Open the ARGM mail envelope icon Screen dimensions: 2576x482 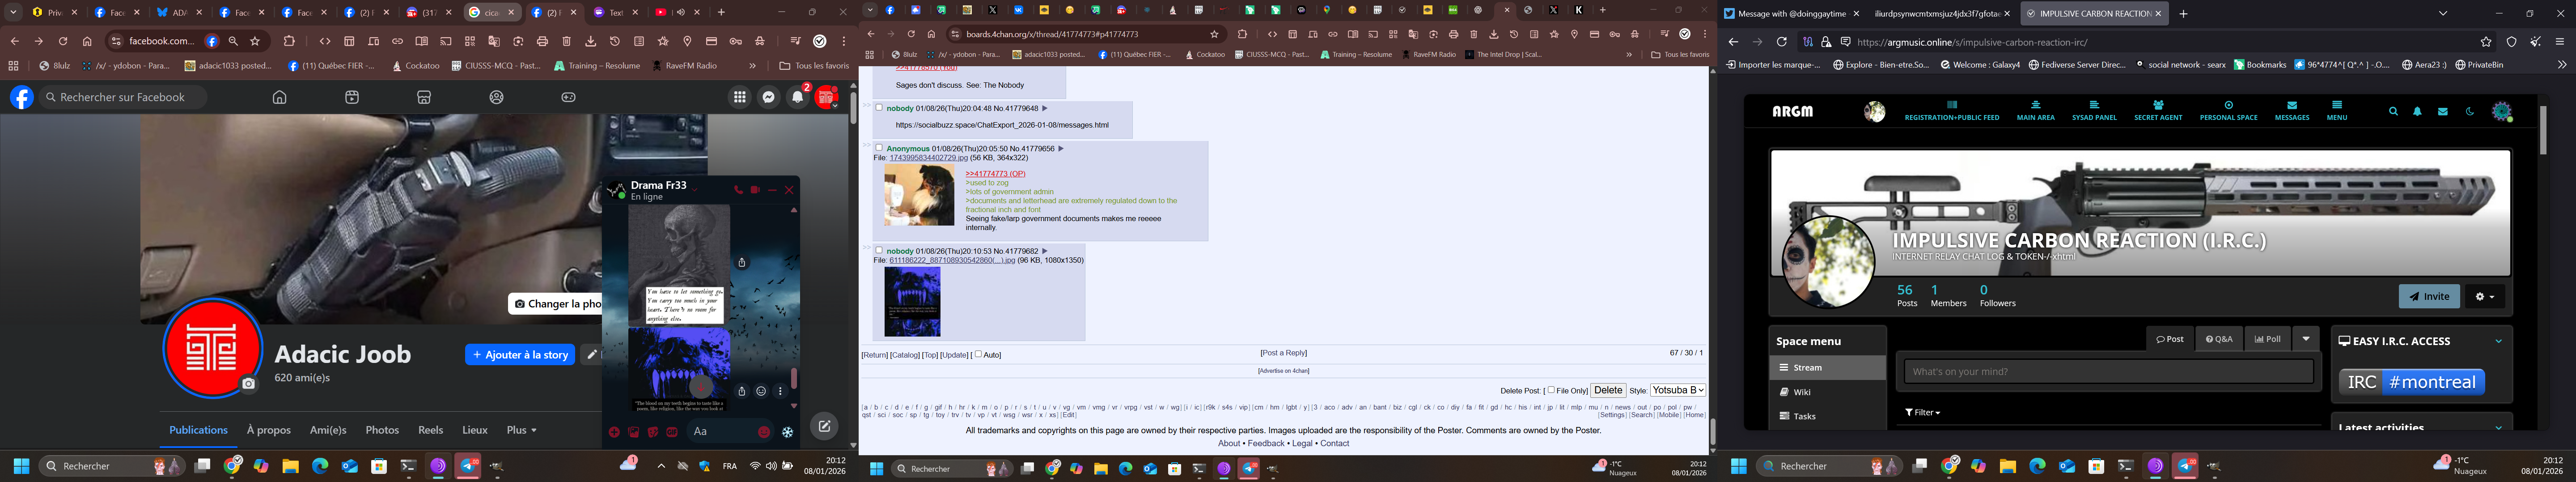(2443, 112)
